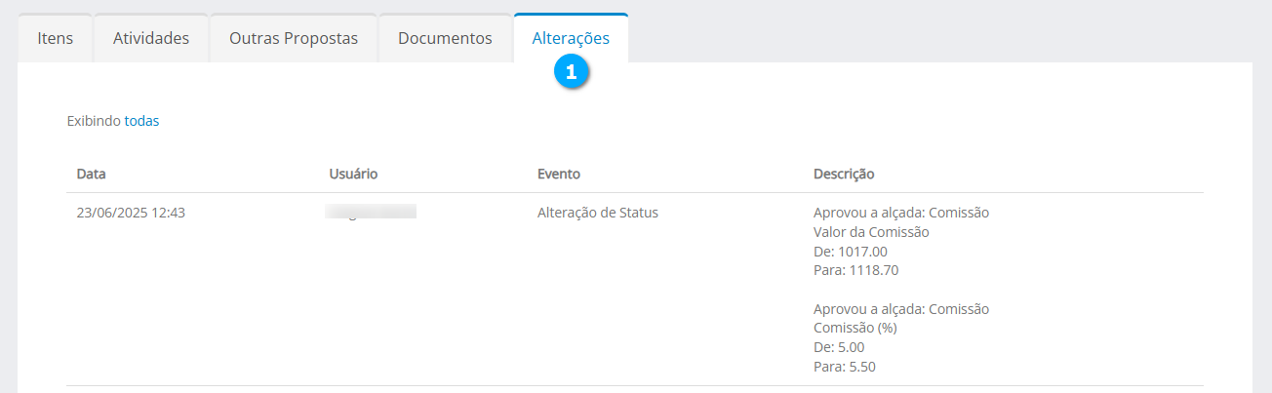
Task: Click the "Comissão (%)" description line
Action: point(855,328)
